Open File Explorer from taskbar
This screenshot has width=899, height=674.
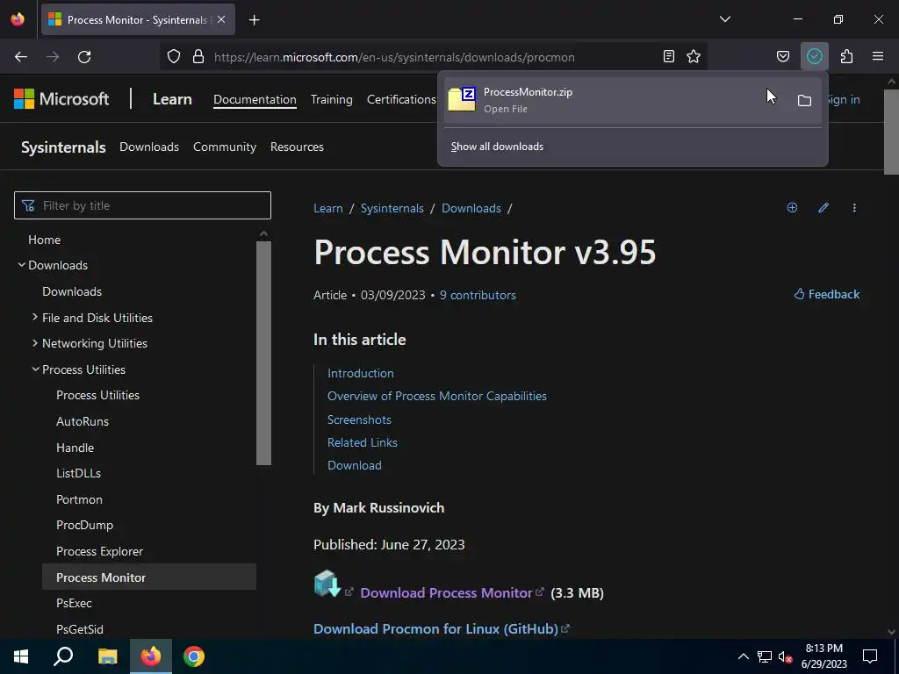[107, 656]
